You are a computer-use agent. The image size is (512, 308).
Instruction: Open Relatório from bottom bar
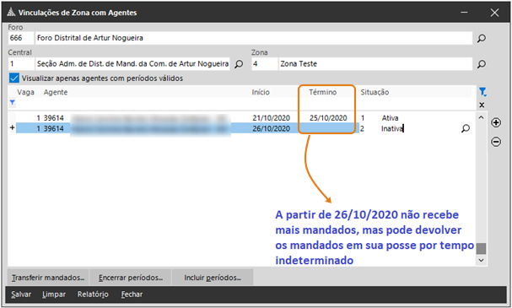93,294
